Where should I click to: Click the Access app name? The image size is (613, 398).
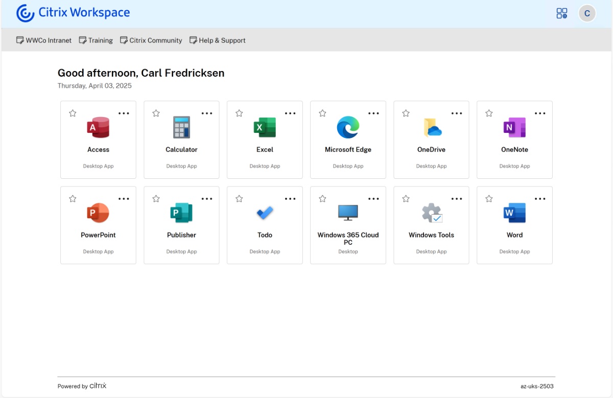coord(98,150)
